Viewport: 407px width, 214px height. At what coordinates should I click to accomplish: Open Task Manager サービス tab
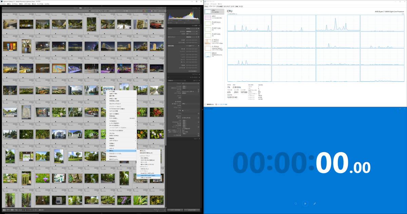(x=241, y=6)
